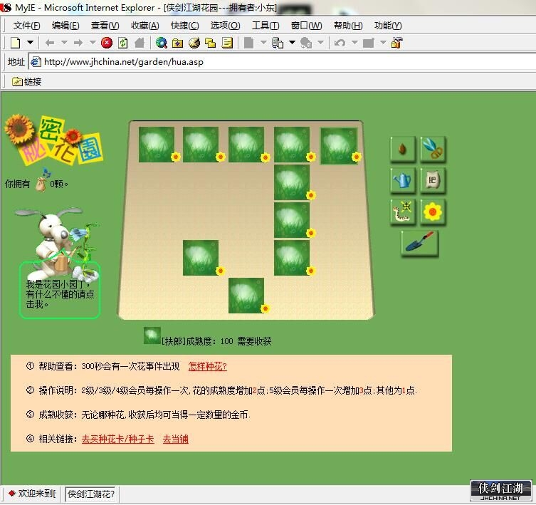Expand dropdown beside grey folder icon
536x505 pixels.
[x=383, y=43]
